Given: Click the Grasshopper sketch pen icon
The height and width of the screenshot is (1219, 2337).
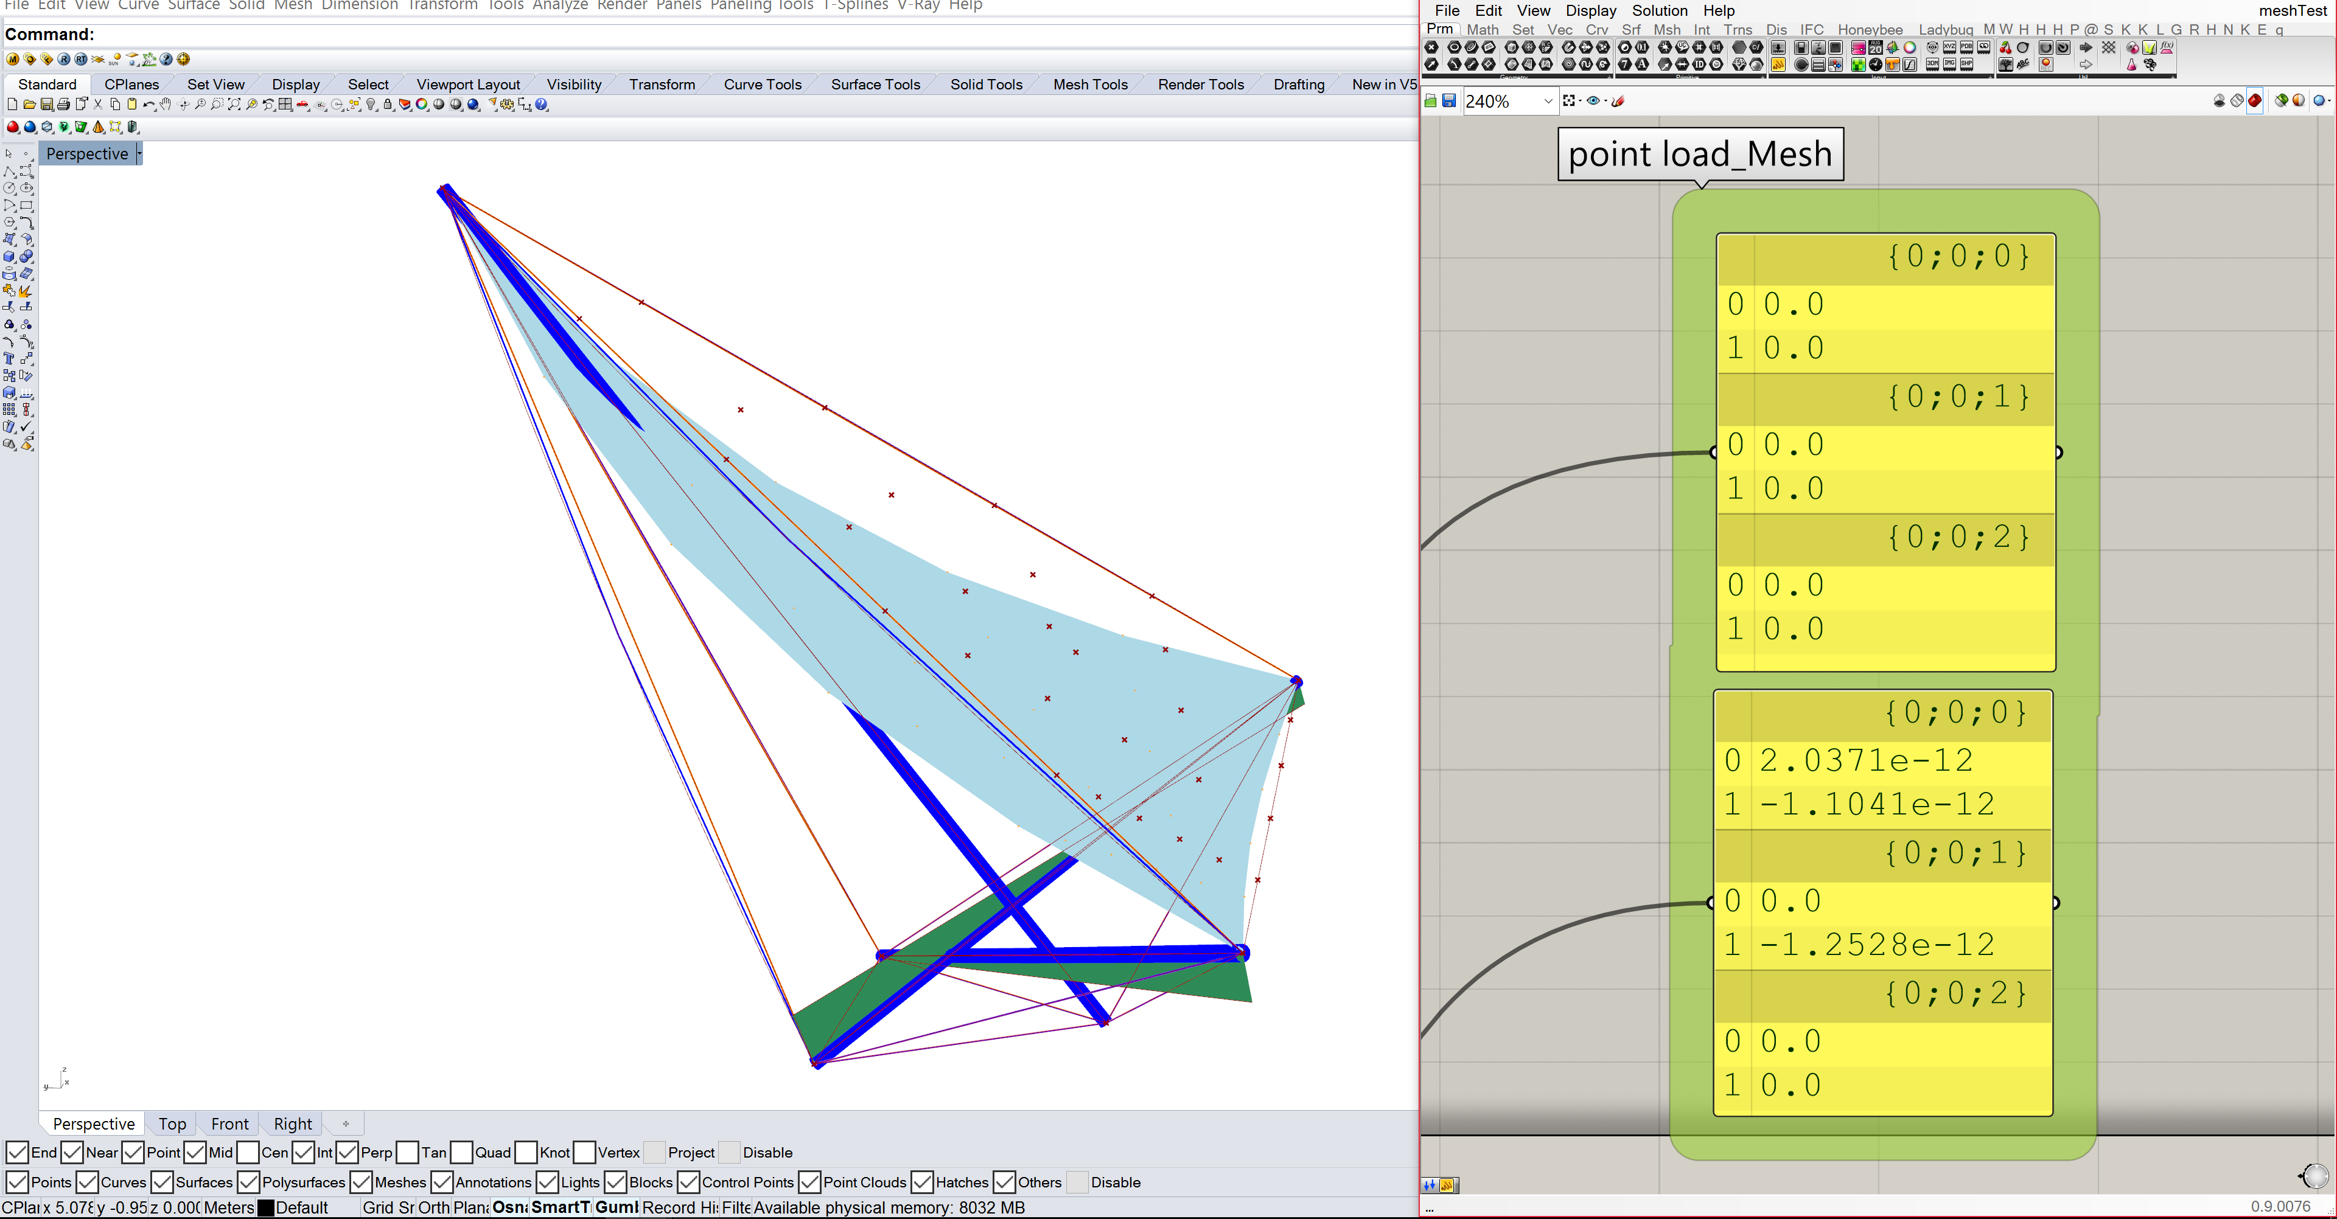Looking at the screenshot, I should coord(1618,101).
